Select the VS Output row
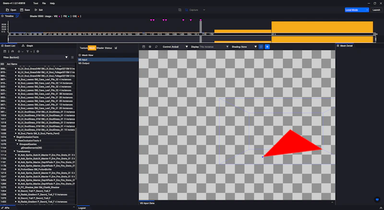 pos(108,63)
